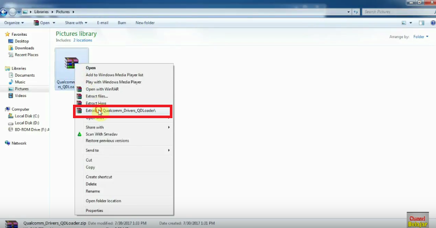Image resolution: width=436 pixels, height=228 pixels.
Task: Click the E-mail toolbar button
Action: pyautogui.click(x=103, y=23)
